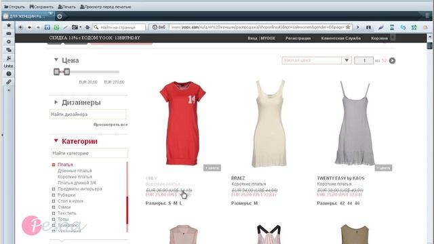Screen dimensions: 434x244
Task: Select the Длинные платья subcategory
Action: pos(75,171)
